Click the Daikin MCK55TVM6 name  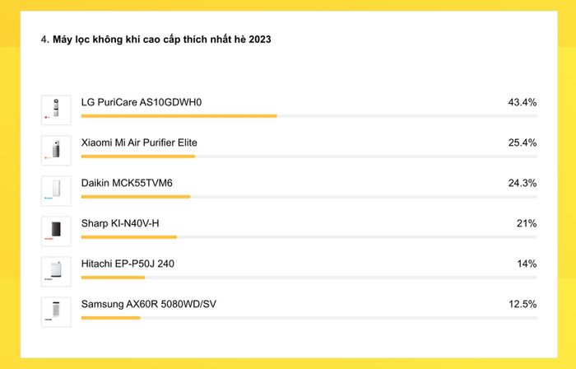coord(127,183)
